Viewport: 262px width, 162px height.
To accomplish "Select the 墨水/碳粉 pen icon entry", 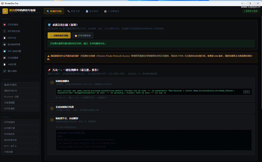I will point(5,71).
